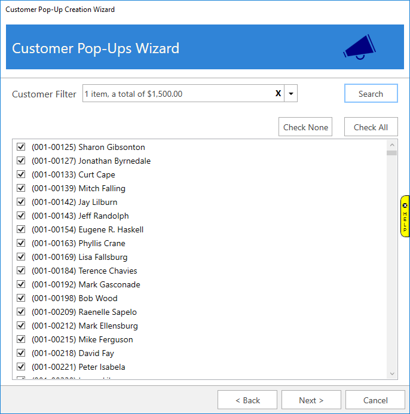Toggle the Jonathan Byrnedale checkbox
This screenshot has width=410, height=414.
click(21, 161)
